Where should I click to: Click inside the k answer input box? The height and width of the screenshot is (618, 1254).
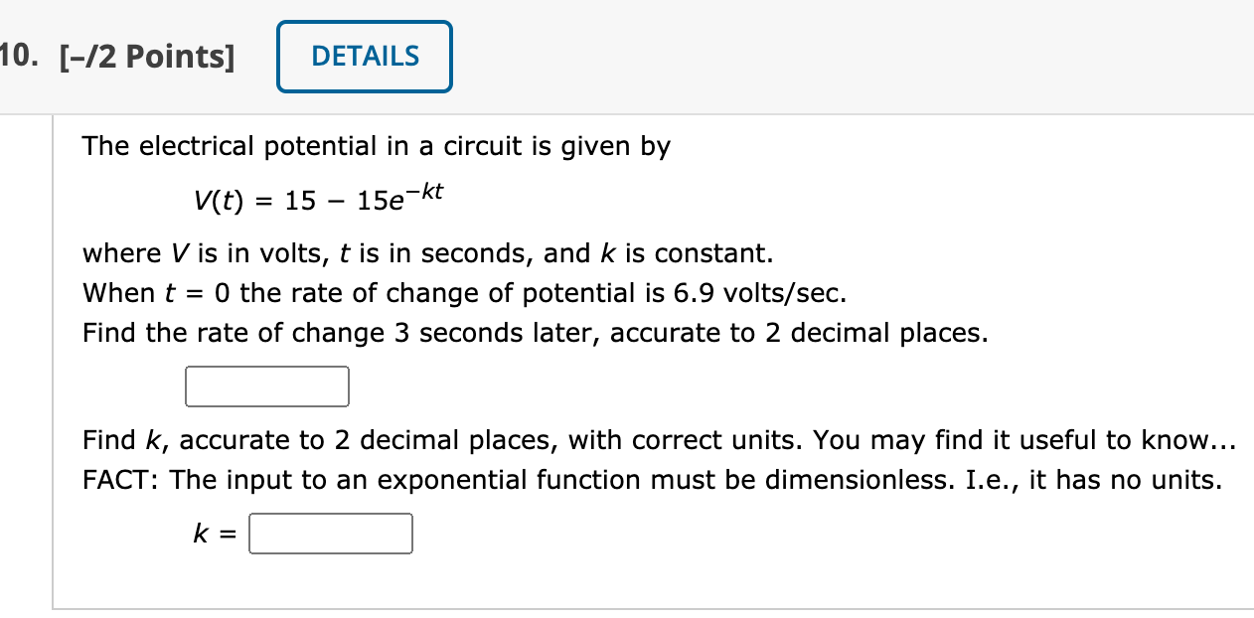point(331,534)
